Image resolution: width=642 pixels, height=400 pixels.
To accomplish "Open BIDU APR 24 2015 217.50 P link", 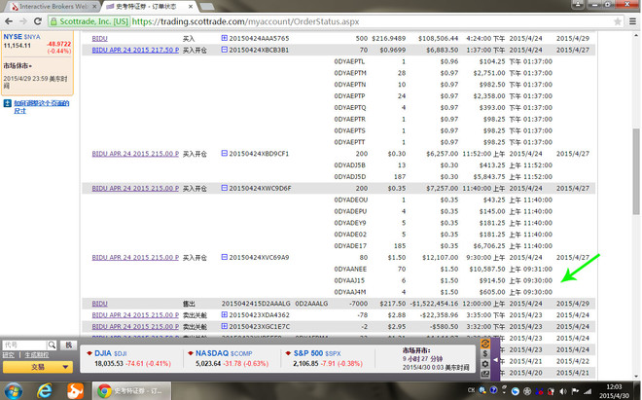I will click(135, 50).
